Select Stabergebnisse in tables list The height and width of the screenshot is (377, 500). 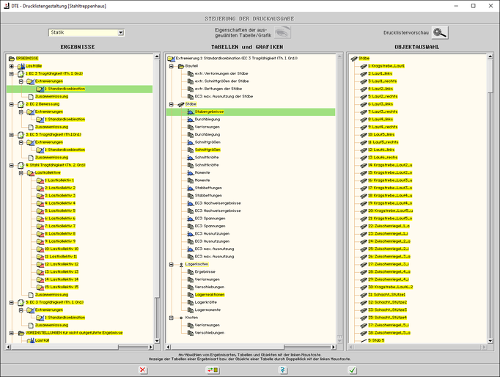[210, 111]
